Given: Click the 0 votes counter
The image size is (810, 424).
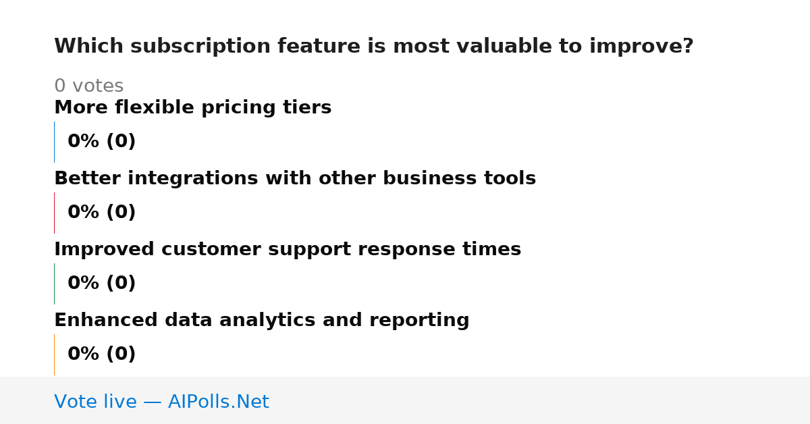Looking at the screenshot, I should coord(89,86).
